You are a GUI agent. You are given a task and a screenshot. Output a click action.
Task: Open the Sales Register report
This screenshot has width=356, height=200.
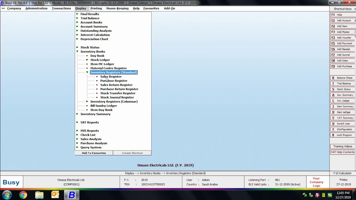tap(111, 77)
